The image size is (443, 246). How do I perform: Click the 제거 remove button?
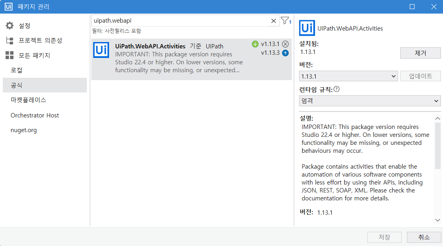pos(420,53)
